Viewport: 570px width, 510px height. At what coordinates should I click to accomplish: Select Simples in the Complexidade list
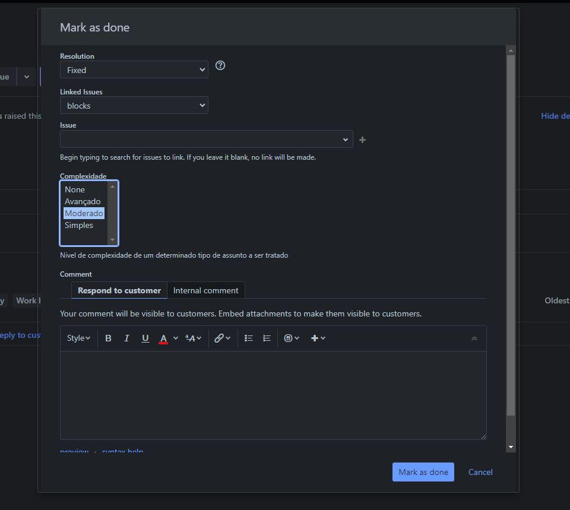tap(79, 225)
